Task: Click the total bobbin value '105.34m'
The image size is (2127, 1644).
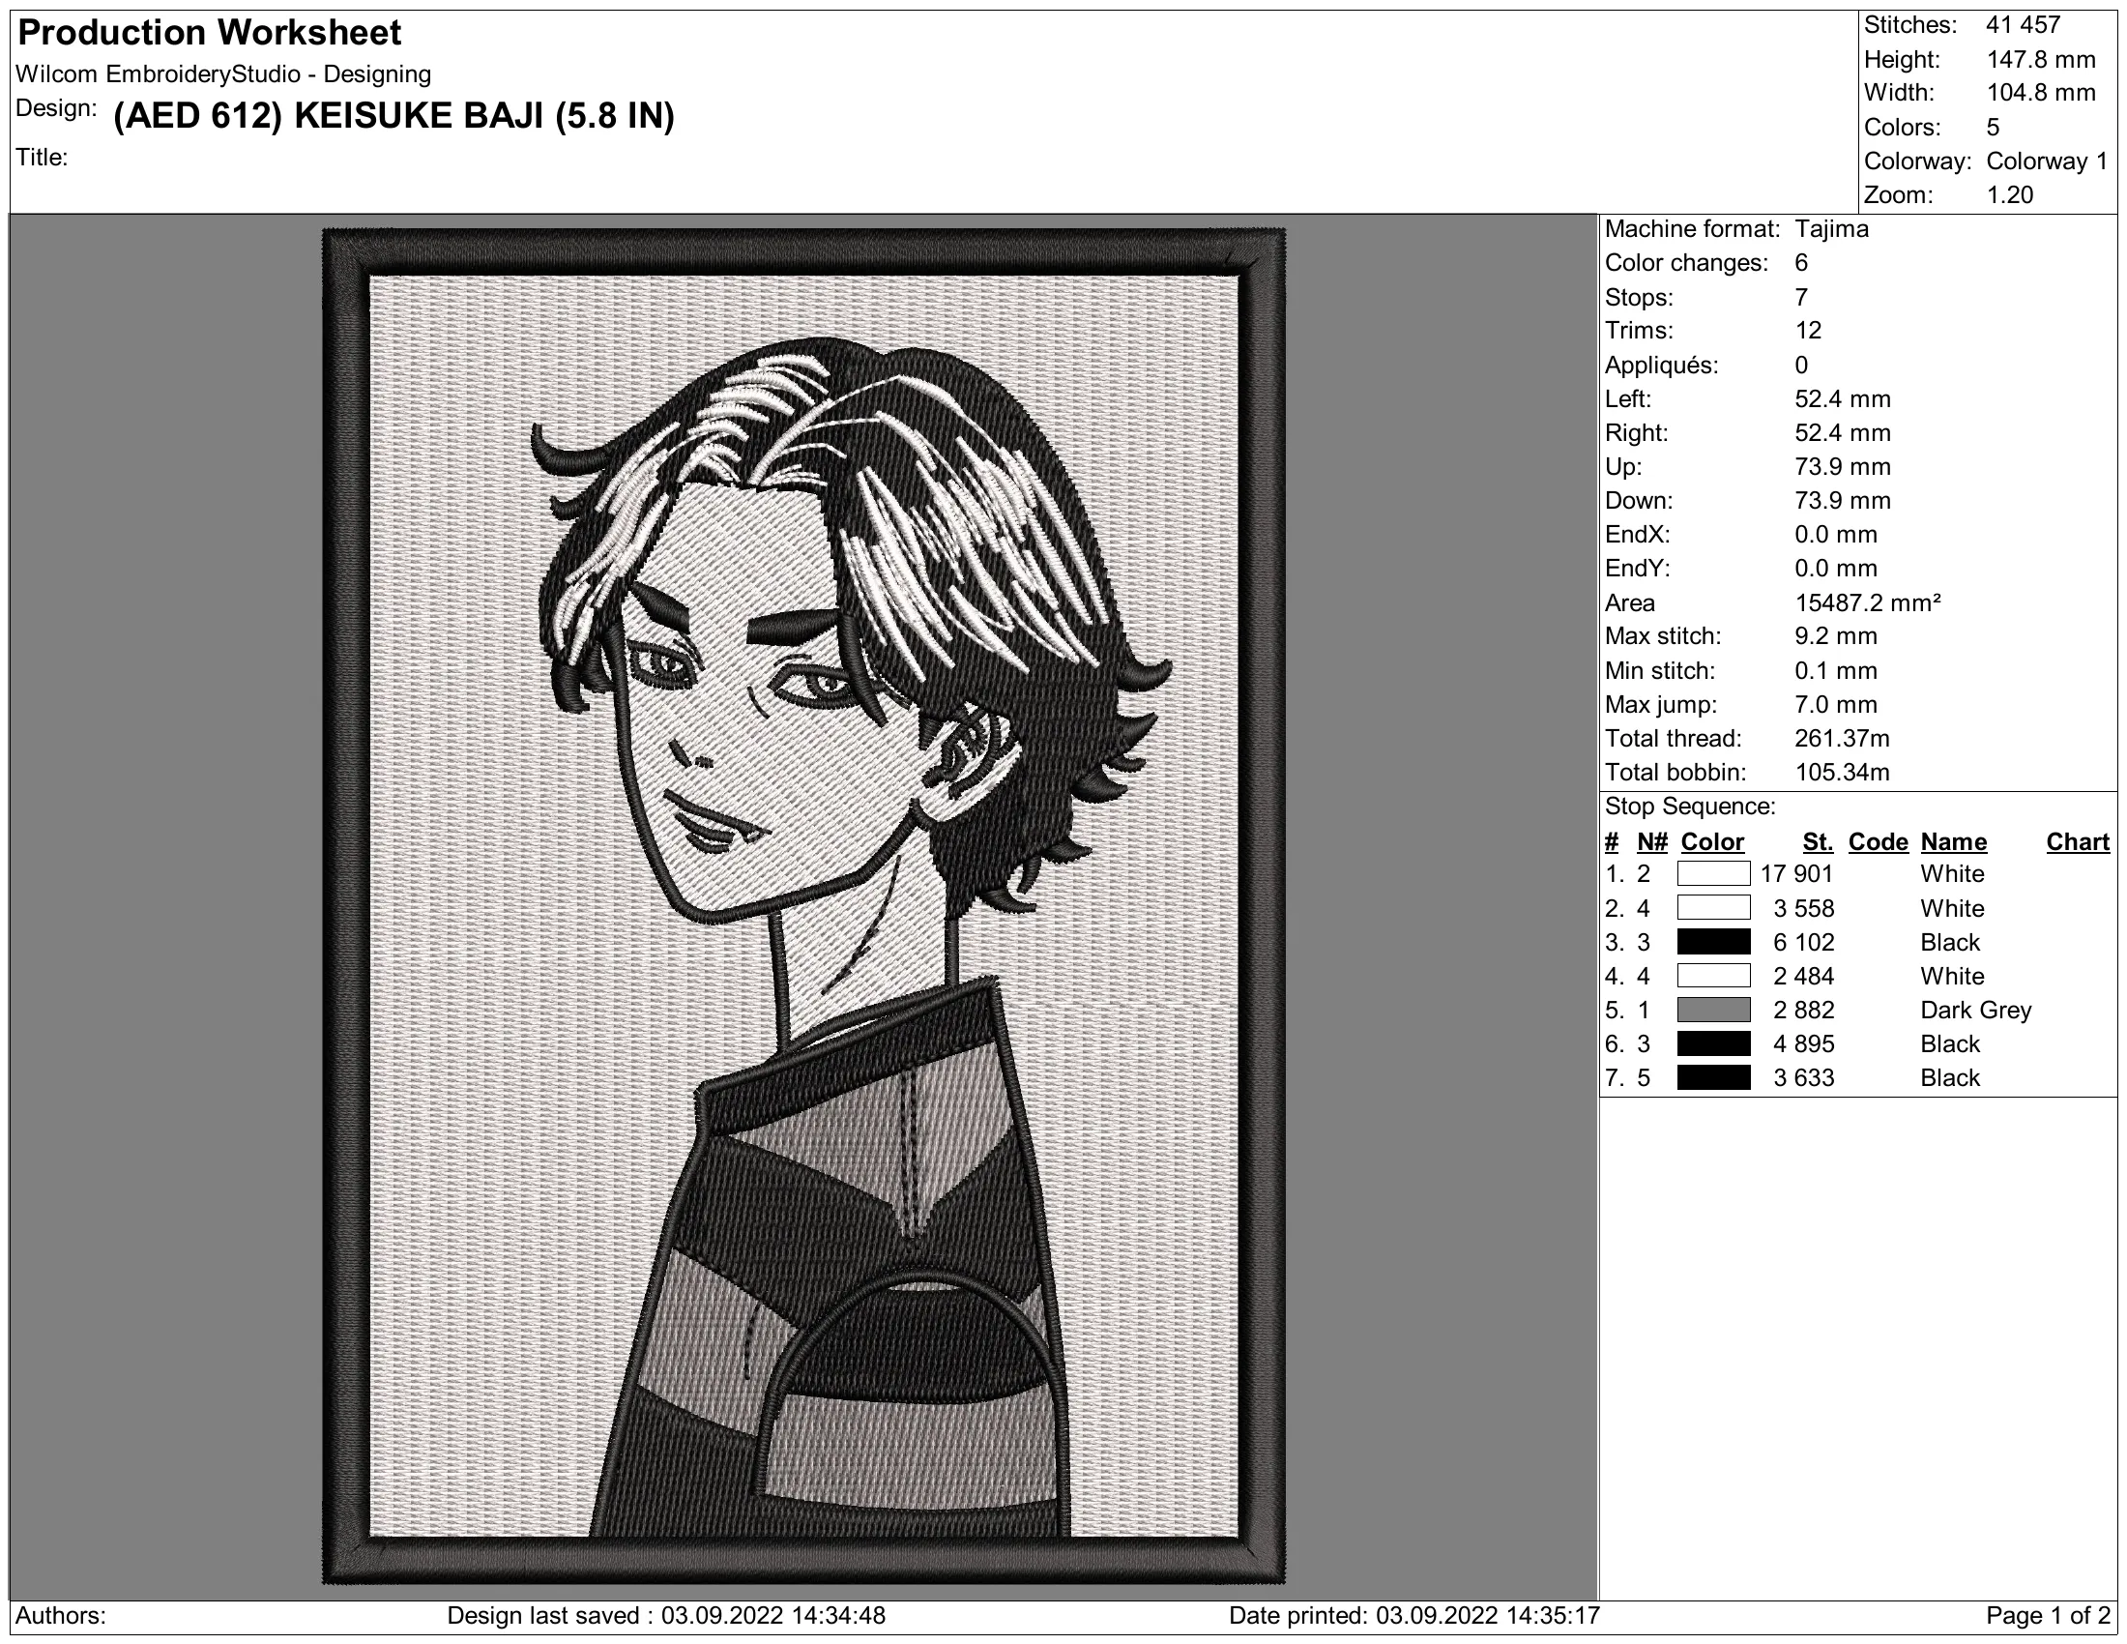Action: click(x=1842, y=773)
